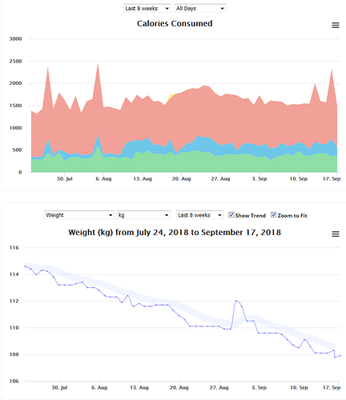Click the yellow area near 20. Aug
Viewport: 346px width, 400px height.
171,97
